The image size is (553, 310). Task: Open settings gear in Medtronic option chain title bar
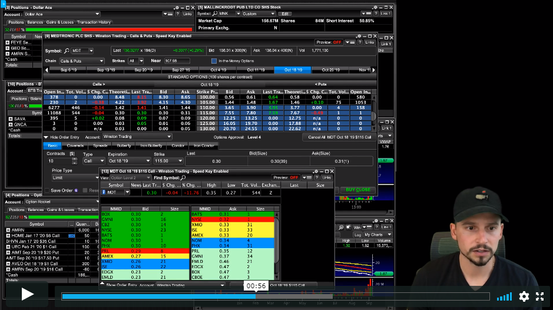click(358, 36)
